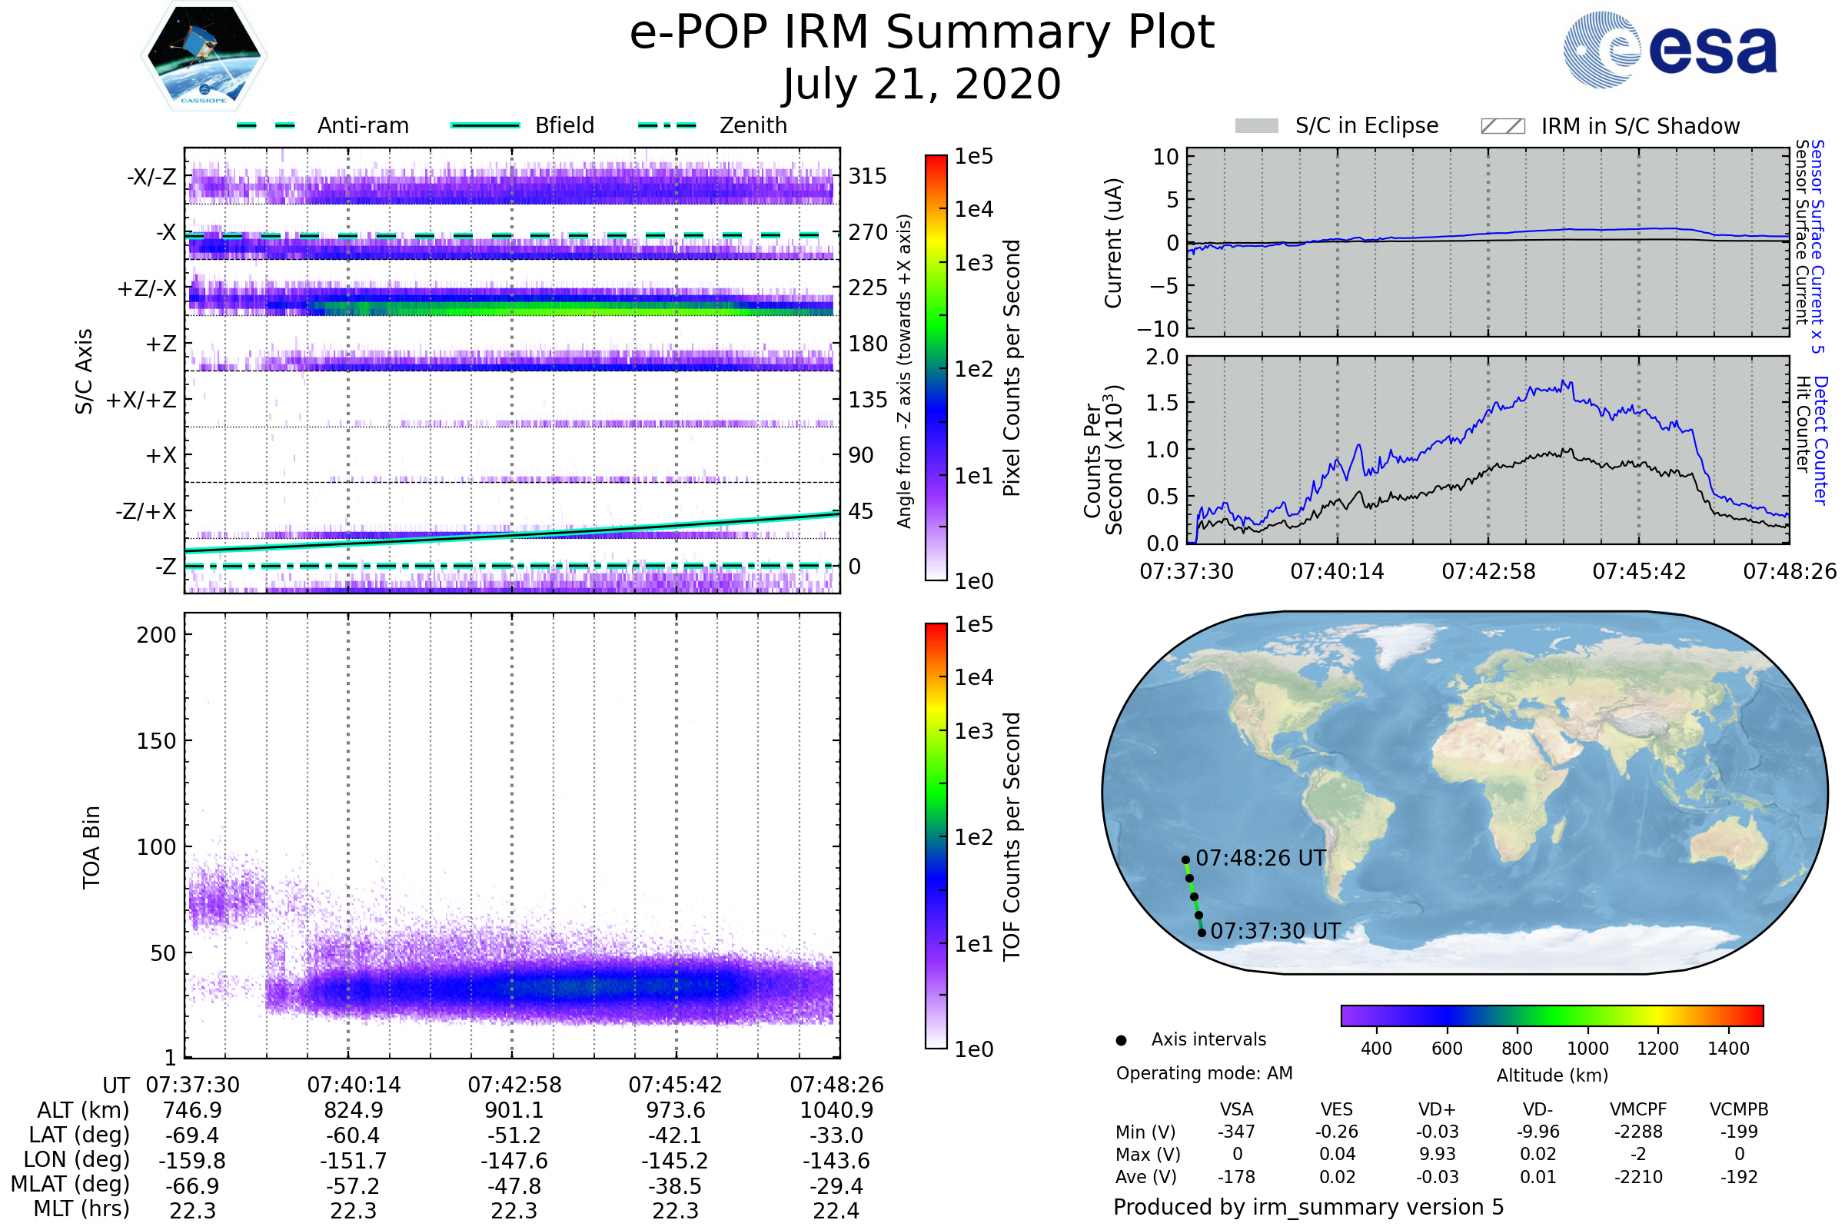The height and width of the screenshot is (1230, 1845).
Task: Click the e-POP IRM Summary Plot title
Action: pos(922,33)
